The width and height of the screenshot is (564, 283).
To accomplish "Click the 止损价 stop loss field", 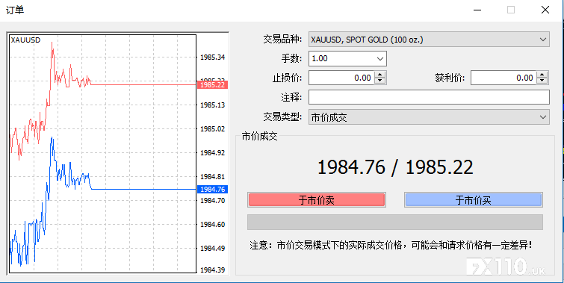I will tap(341, 78).
